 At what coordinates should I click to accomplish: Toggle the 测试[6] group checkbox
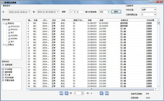[7, 24]
